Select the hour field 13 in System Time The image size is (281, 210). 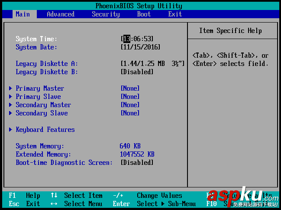click(x=127, y=39)
